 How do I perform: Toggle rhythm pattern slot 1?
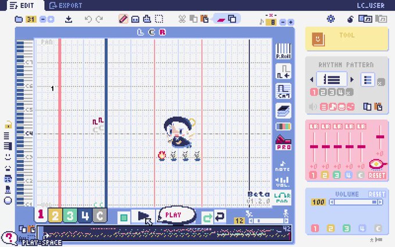(x=314, y=92)
